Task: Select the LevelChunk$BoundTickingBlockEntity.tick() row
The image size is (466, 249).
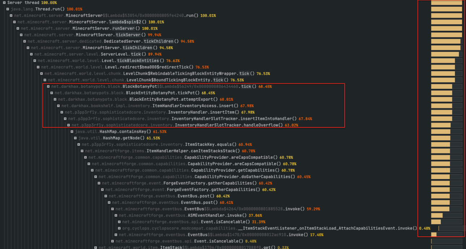Action: coord(146,80)
